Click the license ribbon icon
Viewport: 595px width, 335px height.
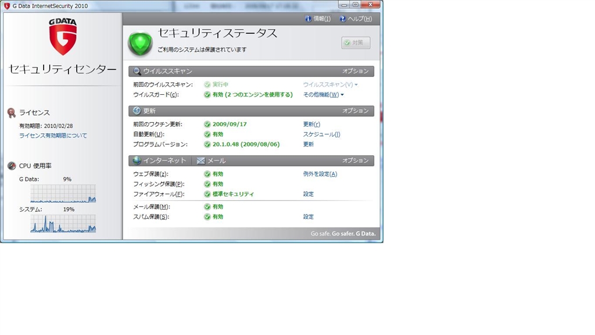(x=12, y=113)
